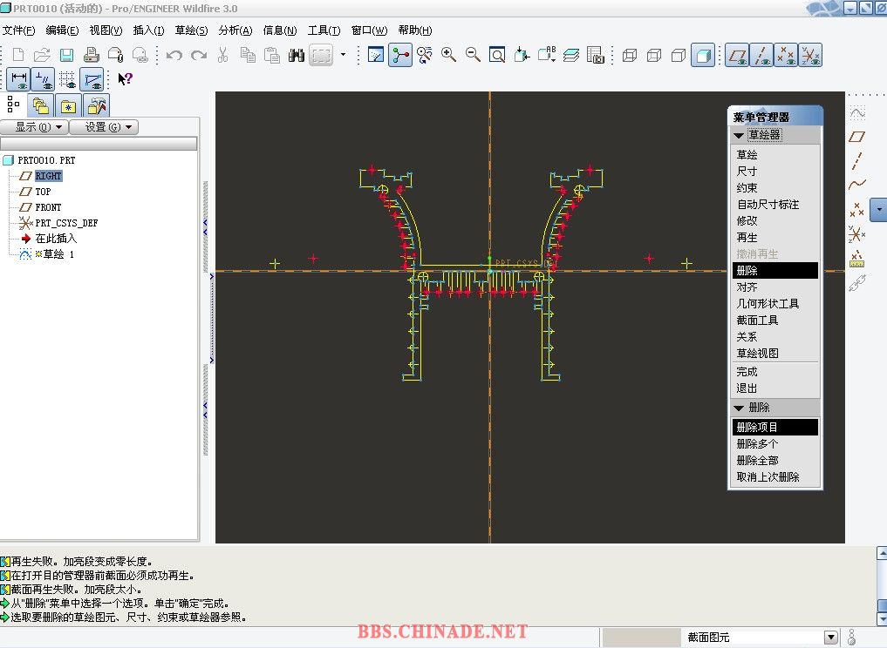
Task: Toggle Shading display mode on
Action: pyautogui.click(x=703, y=55)
